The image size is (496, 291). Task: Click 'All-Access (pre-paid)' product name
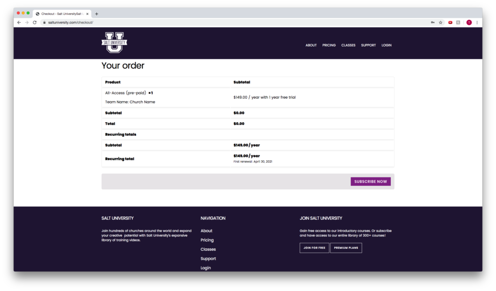125,93
